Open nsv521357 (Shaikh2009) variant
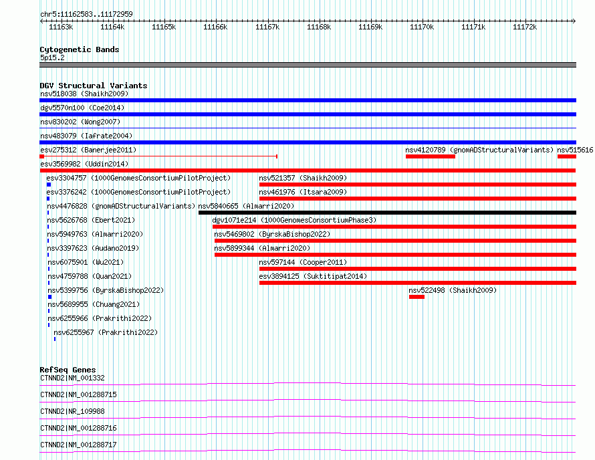 pos(303,178)
